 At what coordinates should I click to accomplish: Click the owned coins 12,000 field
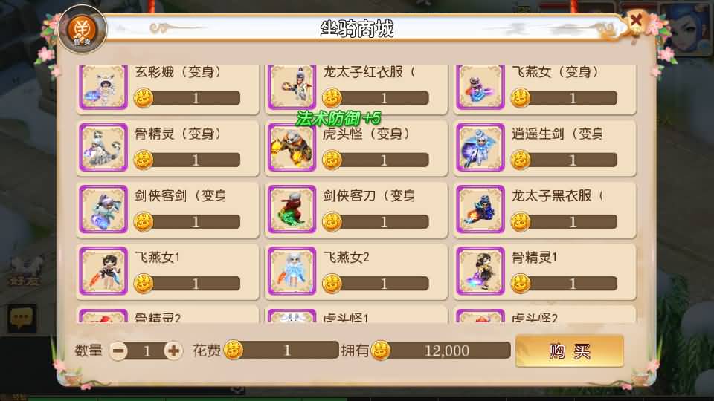(x=441, y=351)
